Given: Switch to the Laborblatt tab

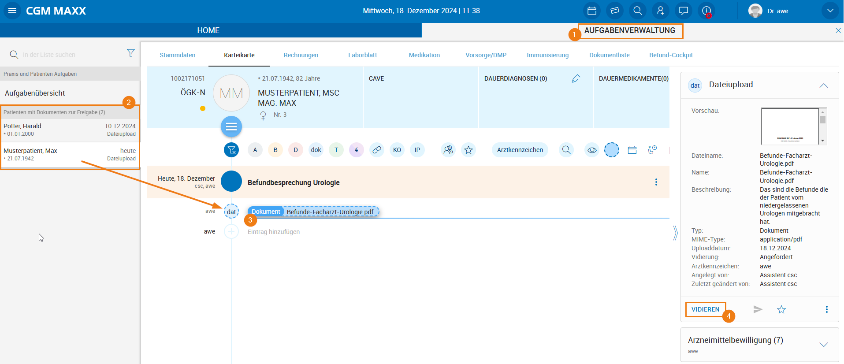Looking at the screenshot, I should (362, 55).
